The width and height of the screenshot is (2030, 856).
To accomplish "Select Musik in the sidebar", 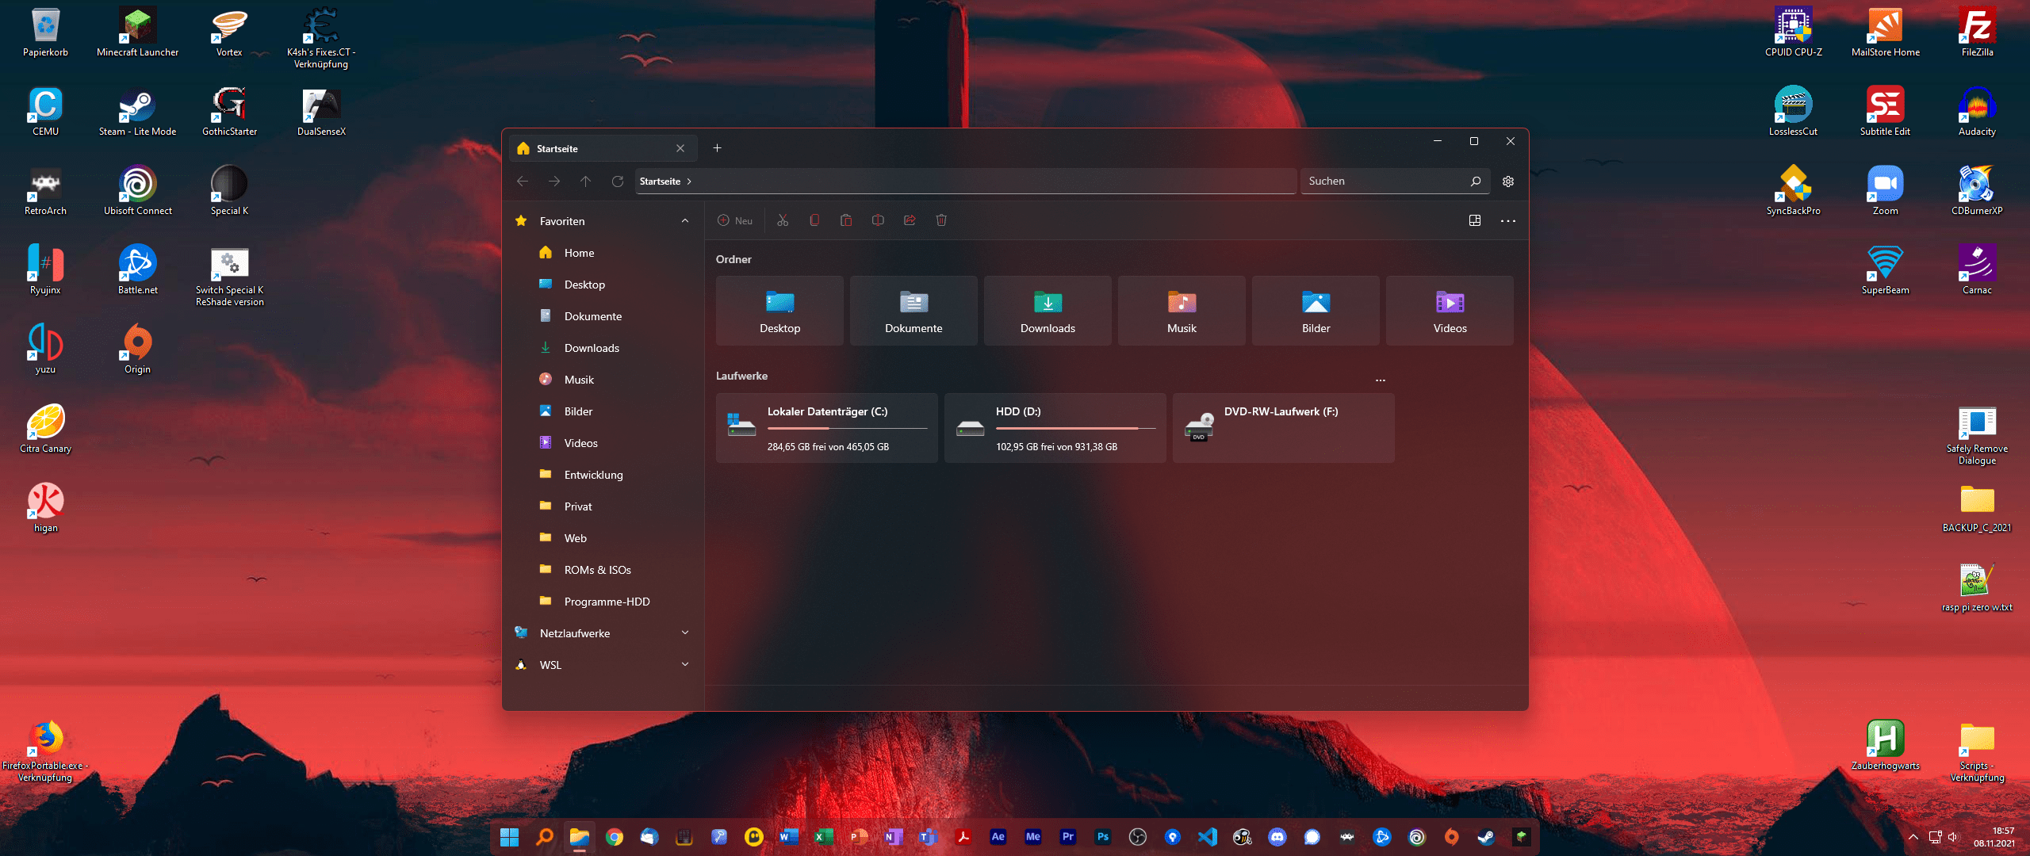I will pyautogui.click(x=603, y=380).
